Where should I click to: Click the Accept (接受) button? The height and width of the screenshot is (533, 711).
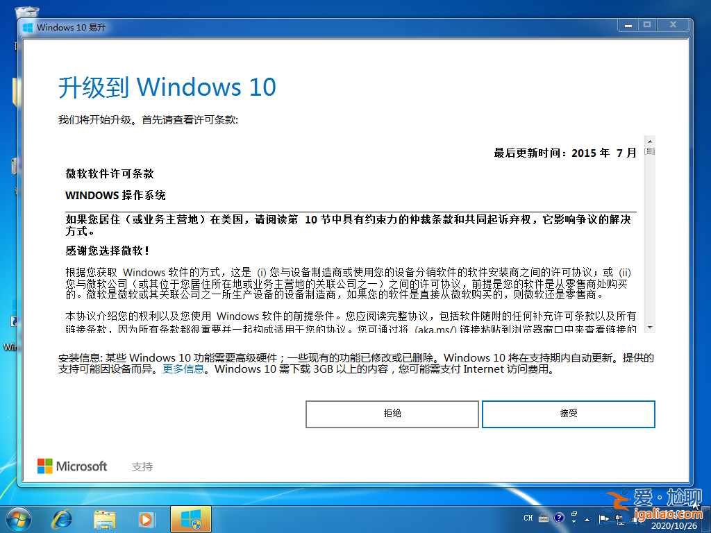569,414
